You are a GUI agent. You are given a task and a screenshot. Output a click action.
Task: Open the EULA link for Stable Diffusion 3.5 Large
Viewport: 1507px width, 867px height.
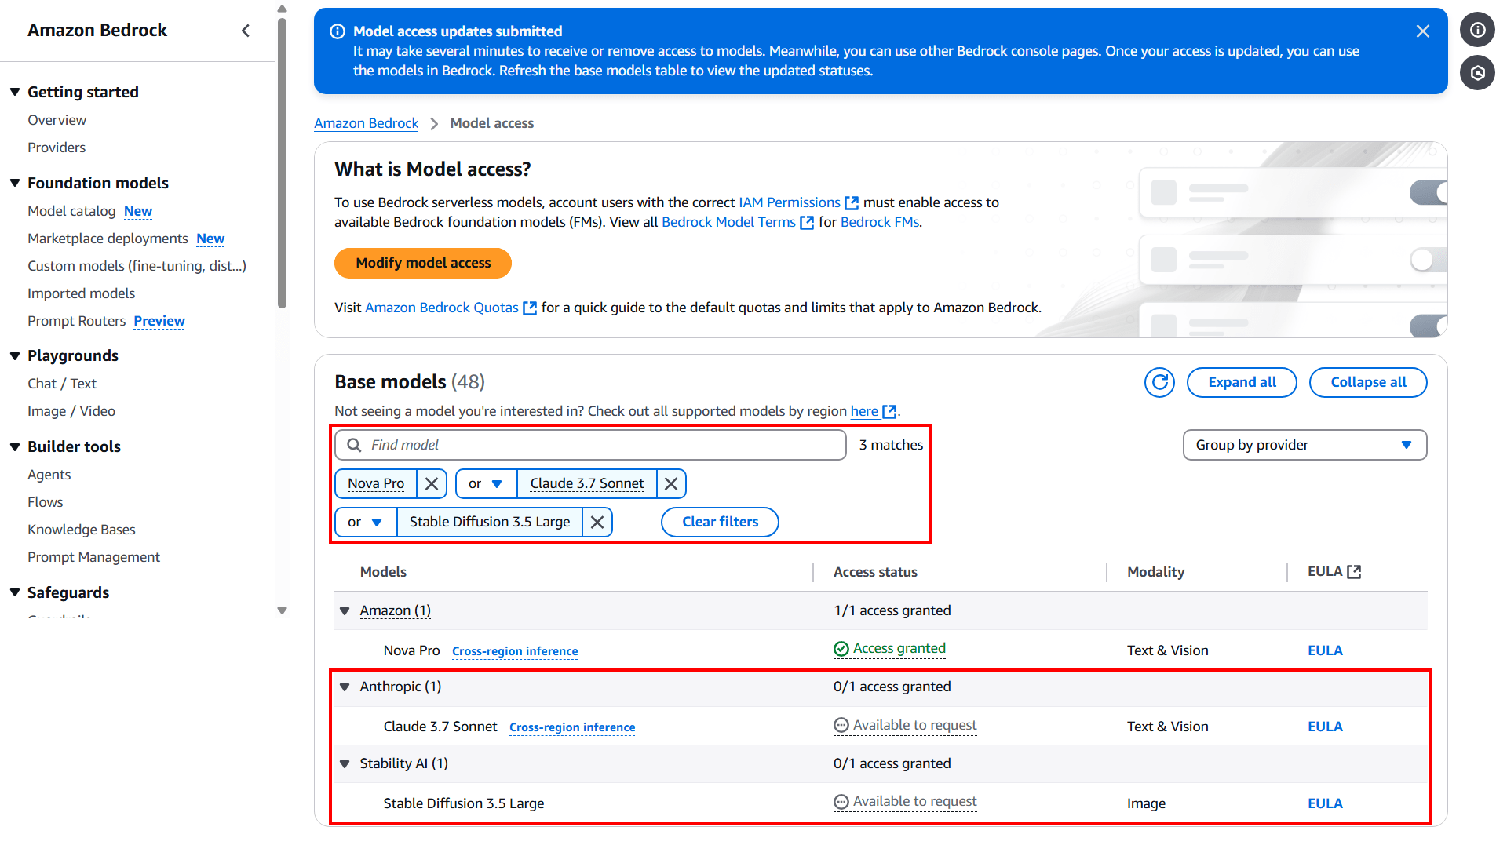tap(1325, 803)
